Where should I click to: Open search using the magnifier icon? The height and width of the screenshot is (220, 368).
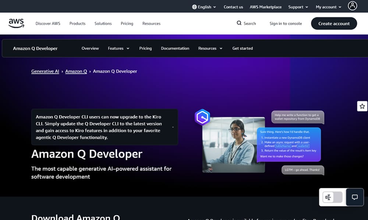(239, 23)
